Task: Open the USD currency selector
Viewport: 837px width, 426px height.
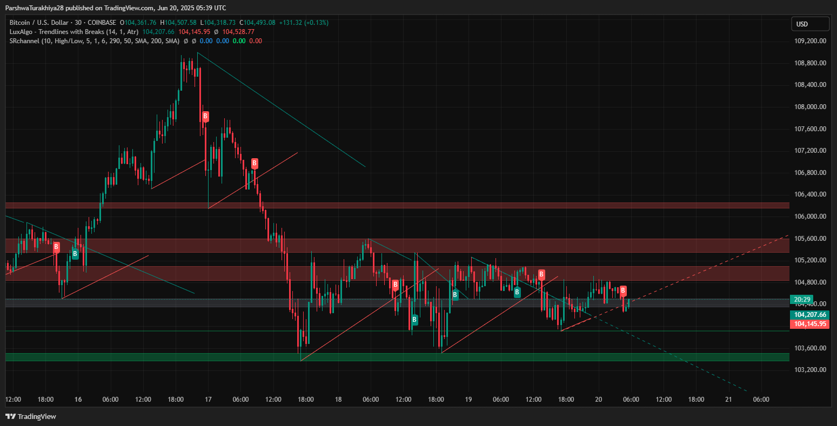Action: 810,24
